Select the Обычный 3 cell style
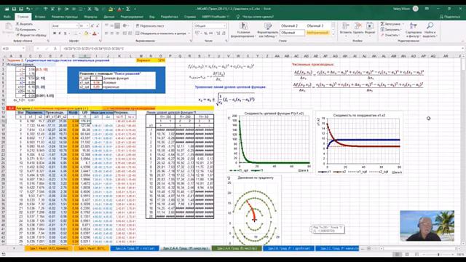 pos(317,26)
